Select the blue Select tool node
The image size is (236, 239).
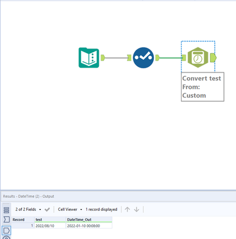click(143, 58)
